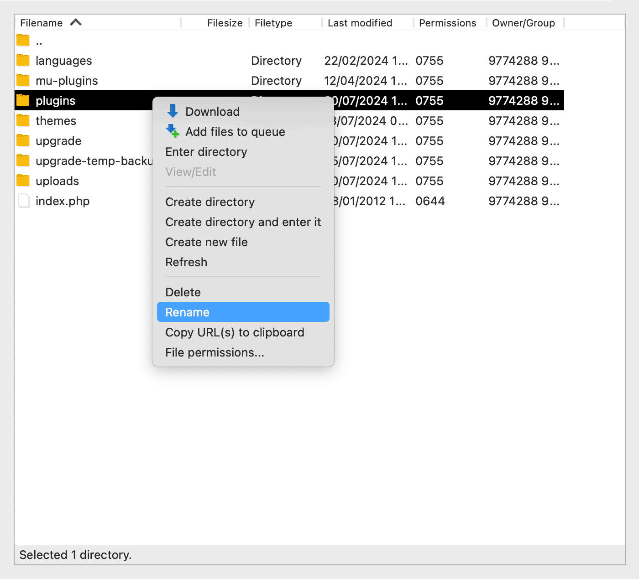
Task: Click the 12/04/2024 date of mu-plugins
Action: pos(366,81)
